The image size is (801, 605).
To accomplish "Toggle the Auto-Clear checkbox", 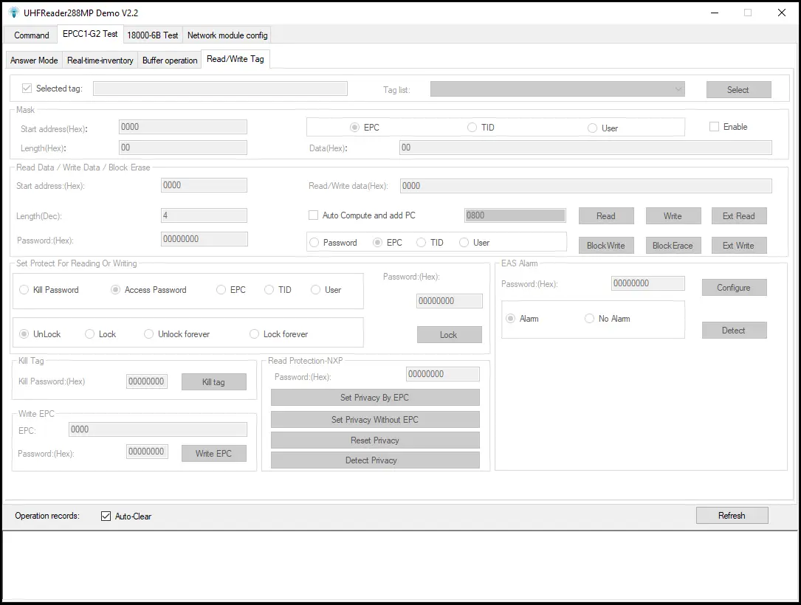I will tap(106, 516).
